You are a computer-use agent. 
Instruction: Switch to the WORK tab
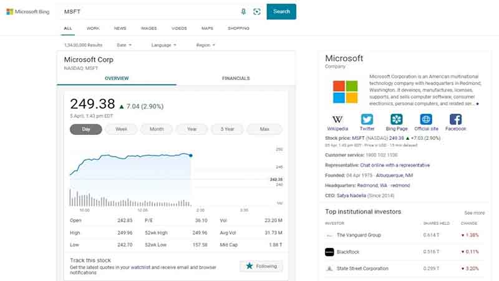(x=93, y=28)
